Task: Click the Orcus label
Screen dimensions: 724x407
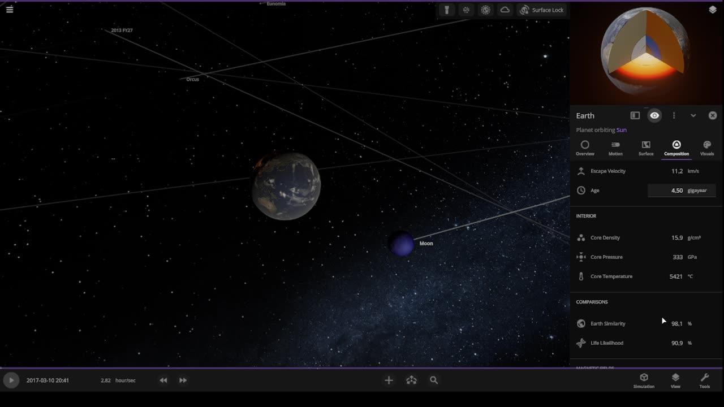Action: point(192,80)
